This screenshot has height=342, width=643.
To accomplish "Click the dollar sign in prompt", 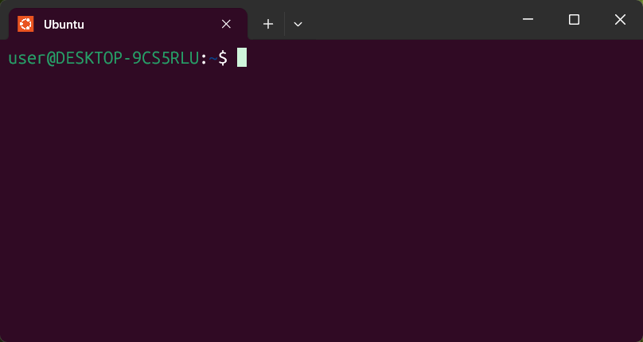I will click(223, 58).
